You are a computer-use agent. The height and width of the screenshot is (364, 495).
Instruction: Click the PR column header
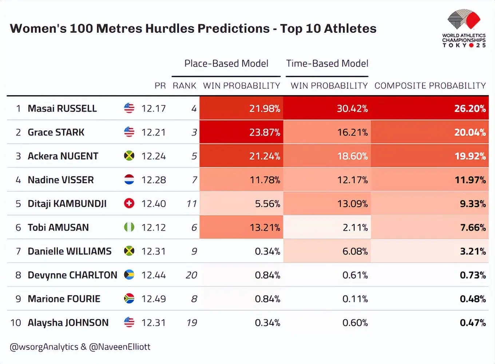[160, 86]
